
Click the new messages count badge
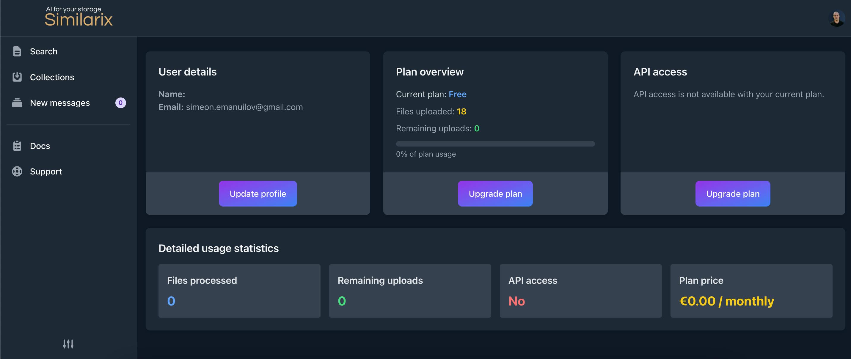[x=121, y=103]
